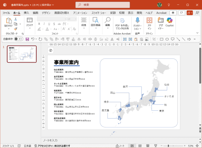Collapse the ribbon with the chevron

(x=197, y=33)
